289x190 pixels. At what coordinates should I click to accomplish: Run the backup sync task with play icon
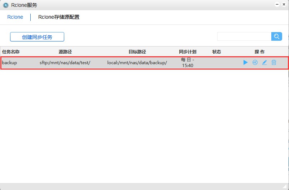coord(245,63)
